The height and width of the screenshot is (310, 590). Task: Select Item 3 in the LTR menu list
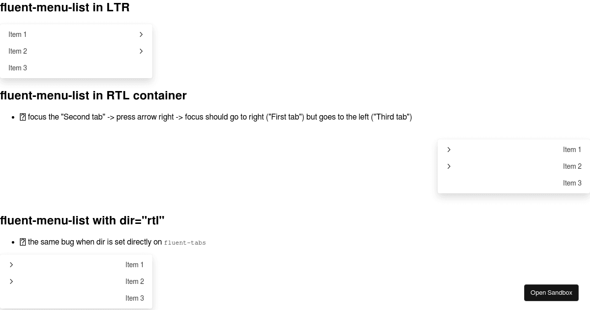[x=17, y=68]
